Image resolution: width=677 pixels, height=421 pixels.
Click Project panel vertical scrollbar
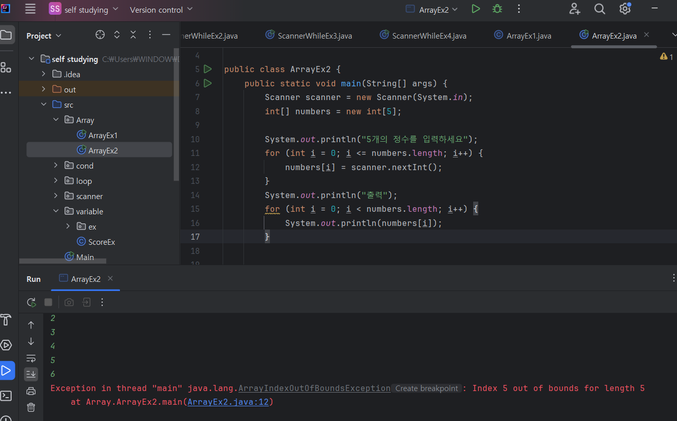(x=176, y=115)
